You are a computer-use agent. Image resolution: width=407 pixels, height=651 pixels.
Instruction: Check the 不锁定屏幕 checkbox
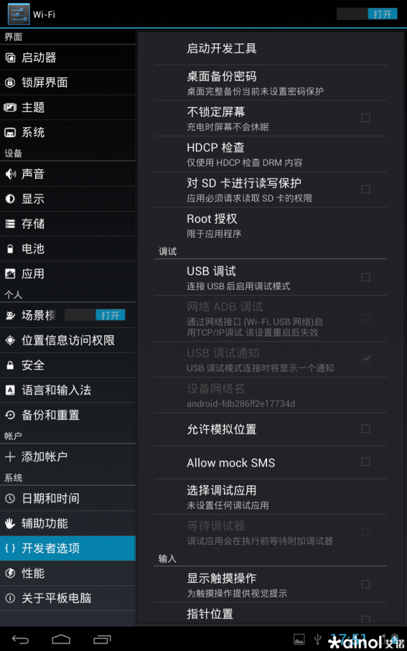(x=366, y=118)
